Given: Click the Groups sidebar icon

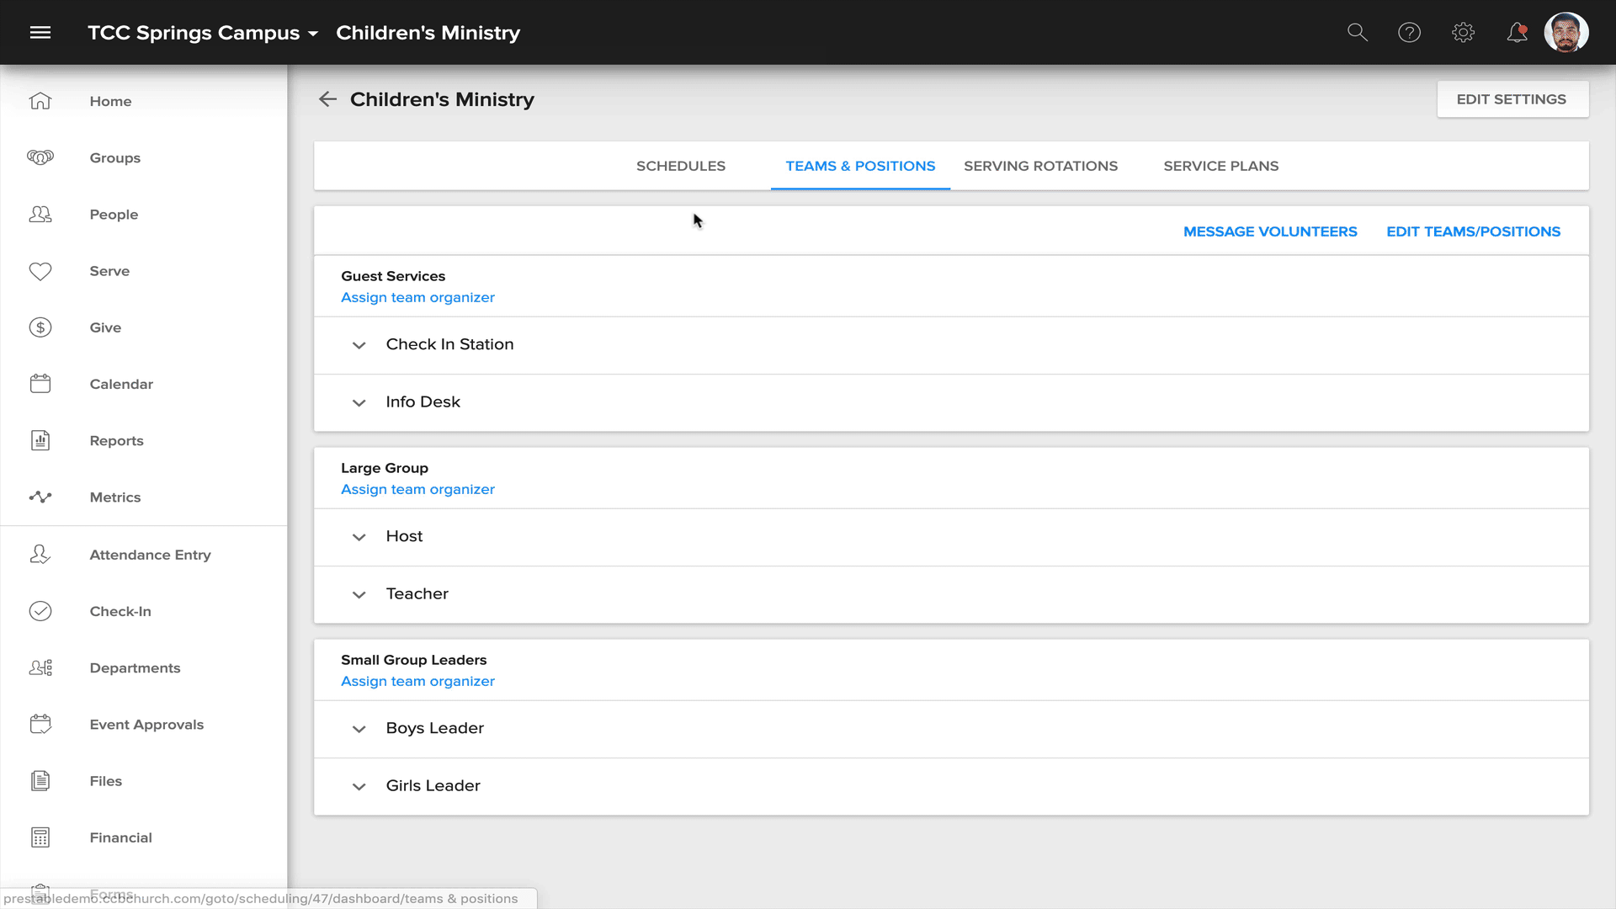Looking at the screenshot, I should (40, 157).
